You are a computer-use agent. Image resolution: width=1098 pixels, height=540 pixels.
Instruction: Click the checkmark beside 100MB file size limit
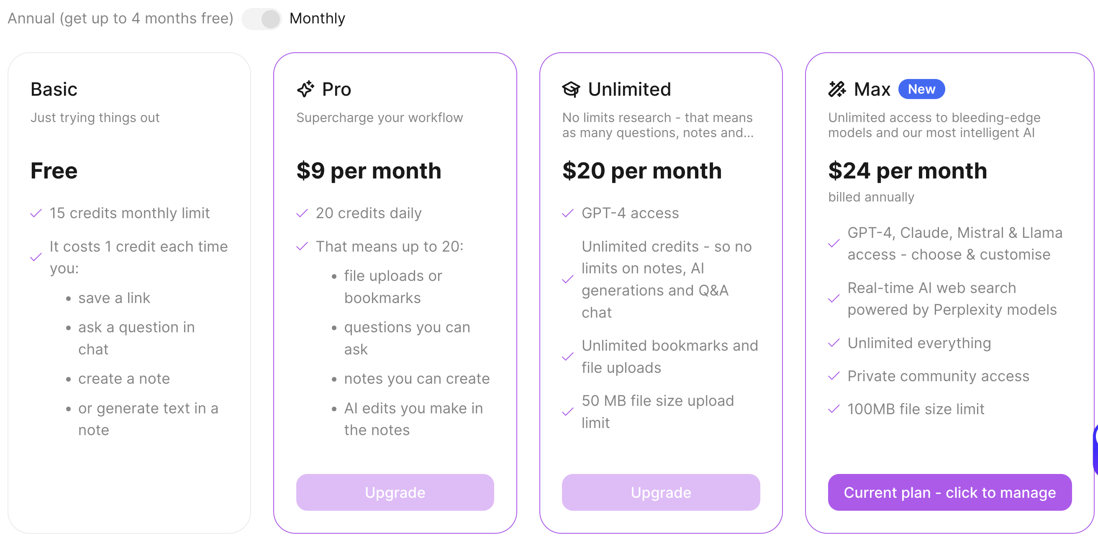(x=833, y=409)
